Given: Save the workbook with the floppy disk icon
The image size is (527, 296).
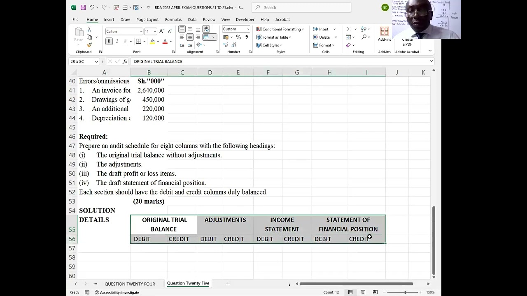Looking at the screenshot, I should [x=83, y=7].
